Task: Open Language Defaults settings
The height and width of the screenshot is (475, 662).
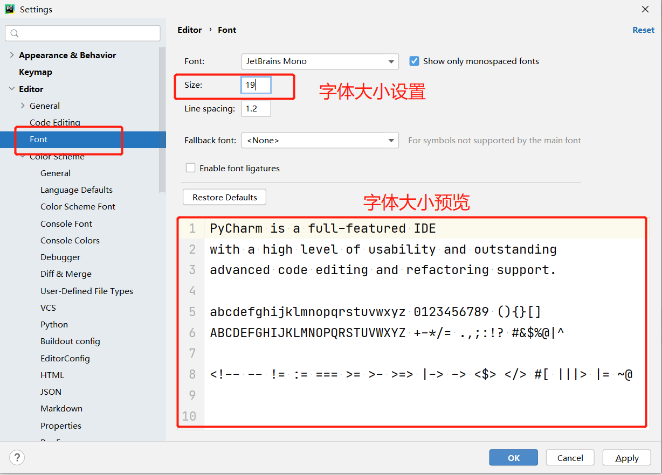Action: [77, 190]
